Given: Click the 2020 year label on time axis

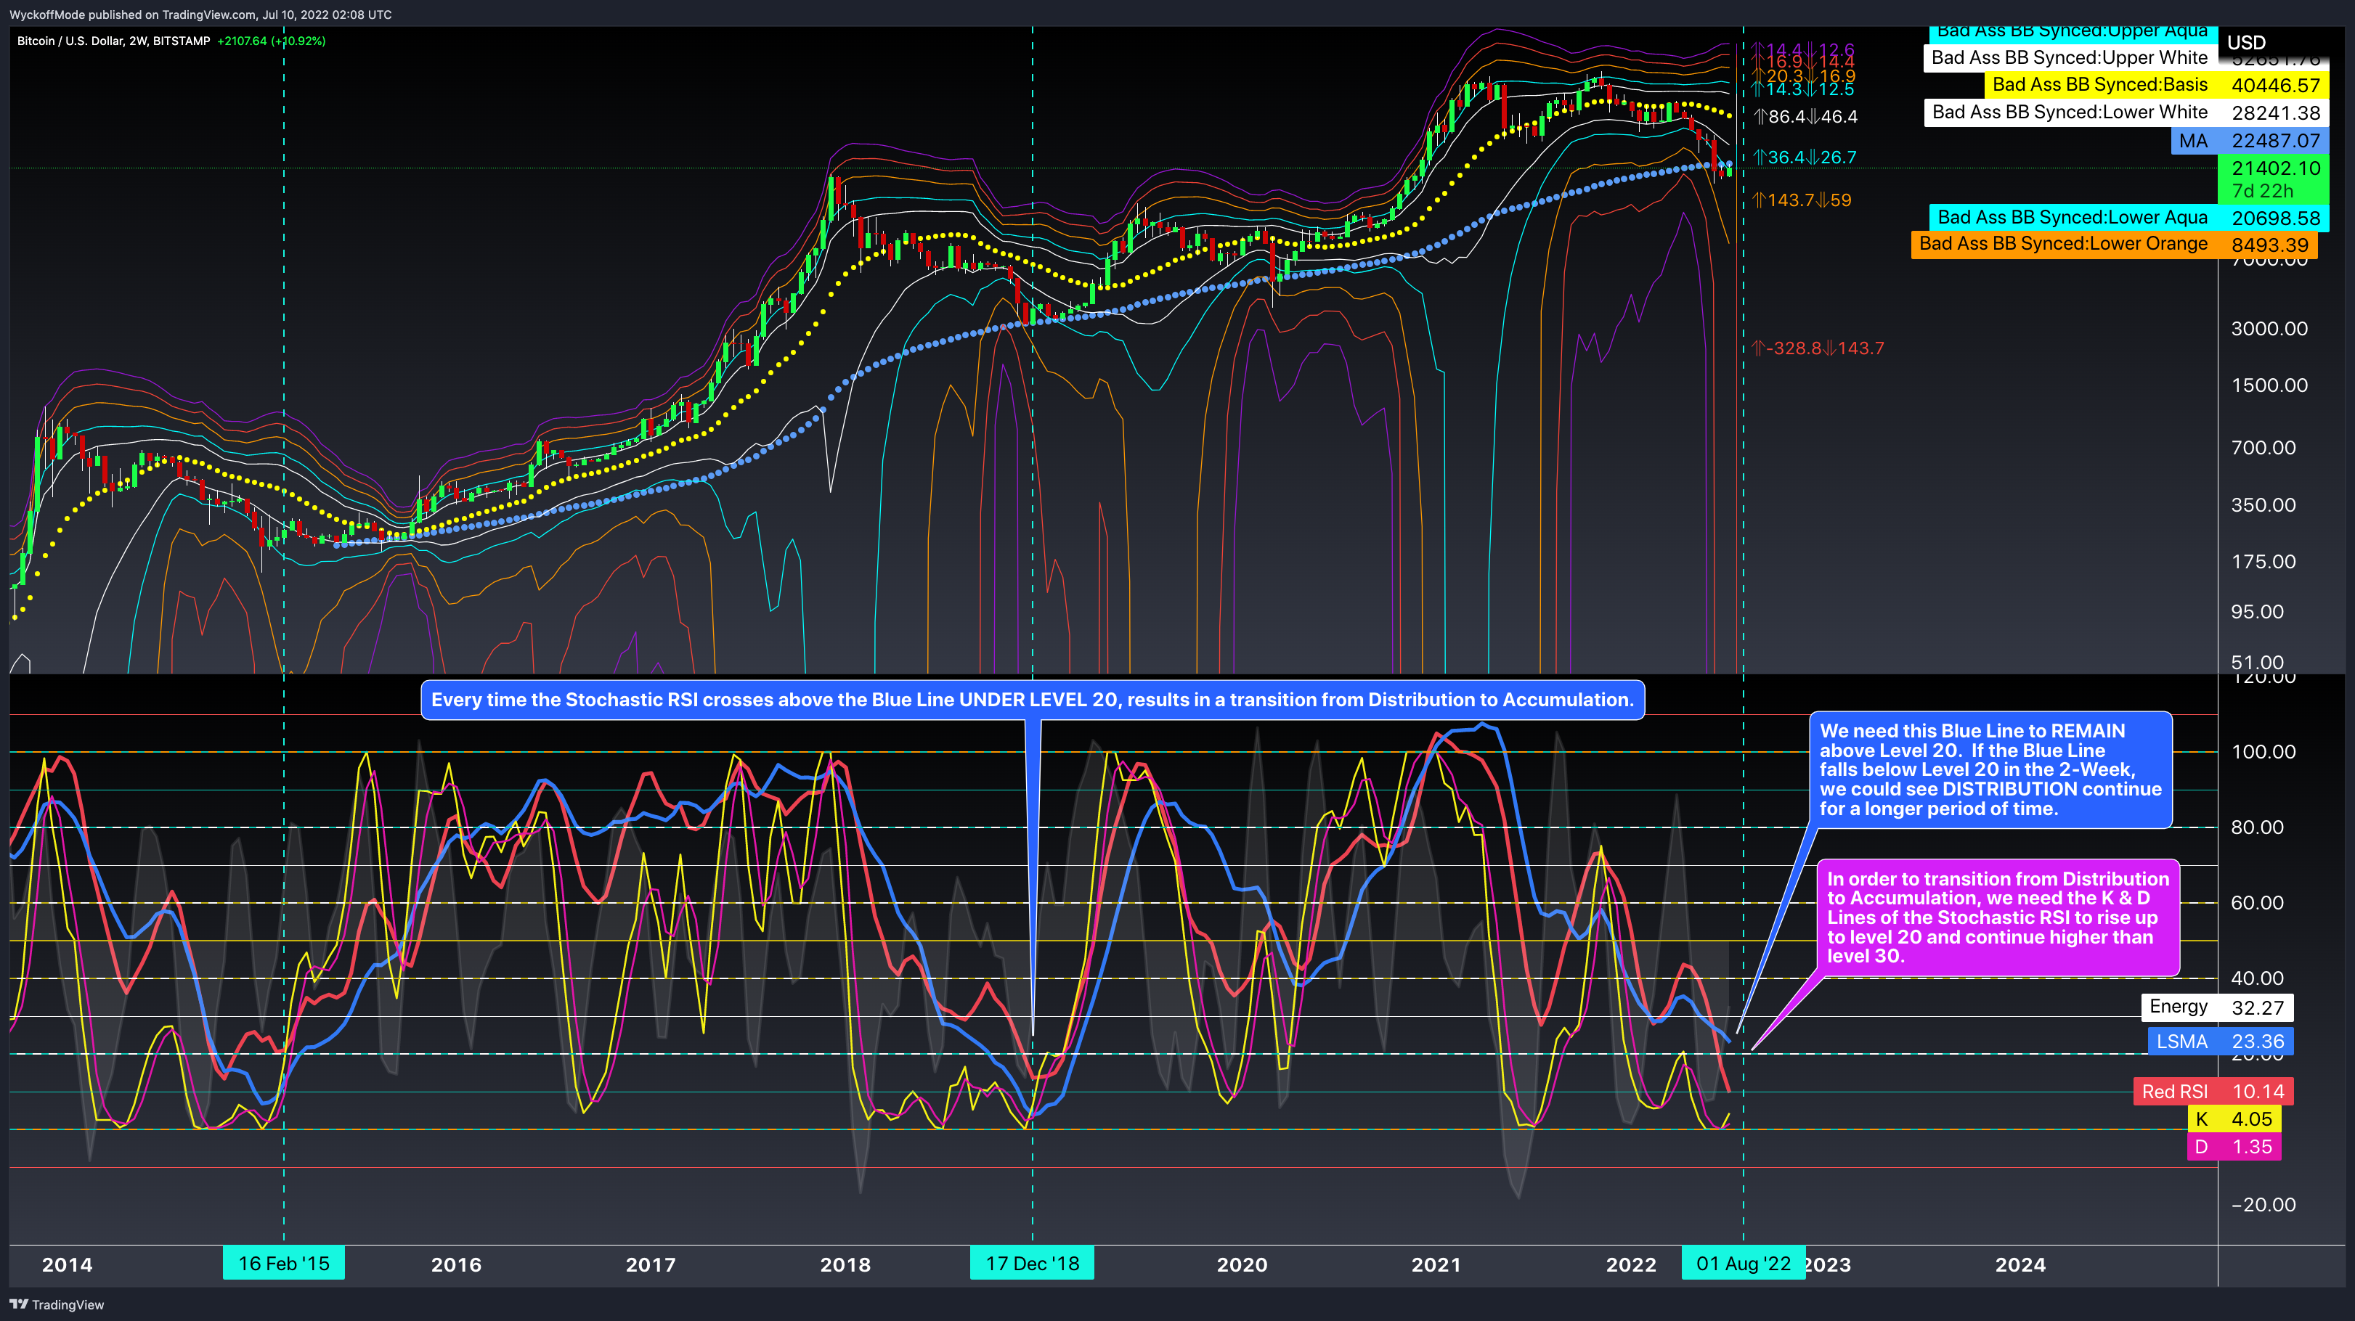Looking at the screenshot, I should pos(1242,1264).
